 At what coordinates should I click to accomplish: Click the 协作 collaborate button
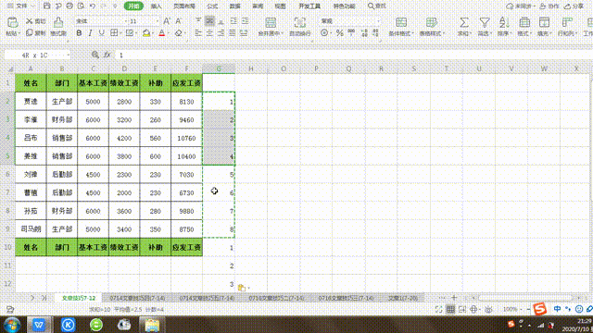click(549, 6)
